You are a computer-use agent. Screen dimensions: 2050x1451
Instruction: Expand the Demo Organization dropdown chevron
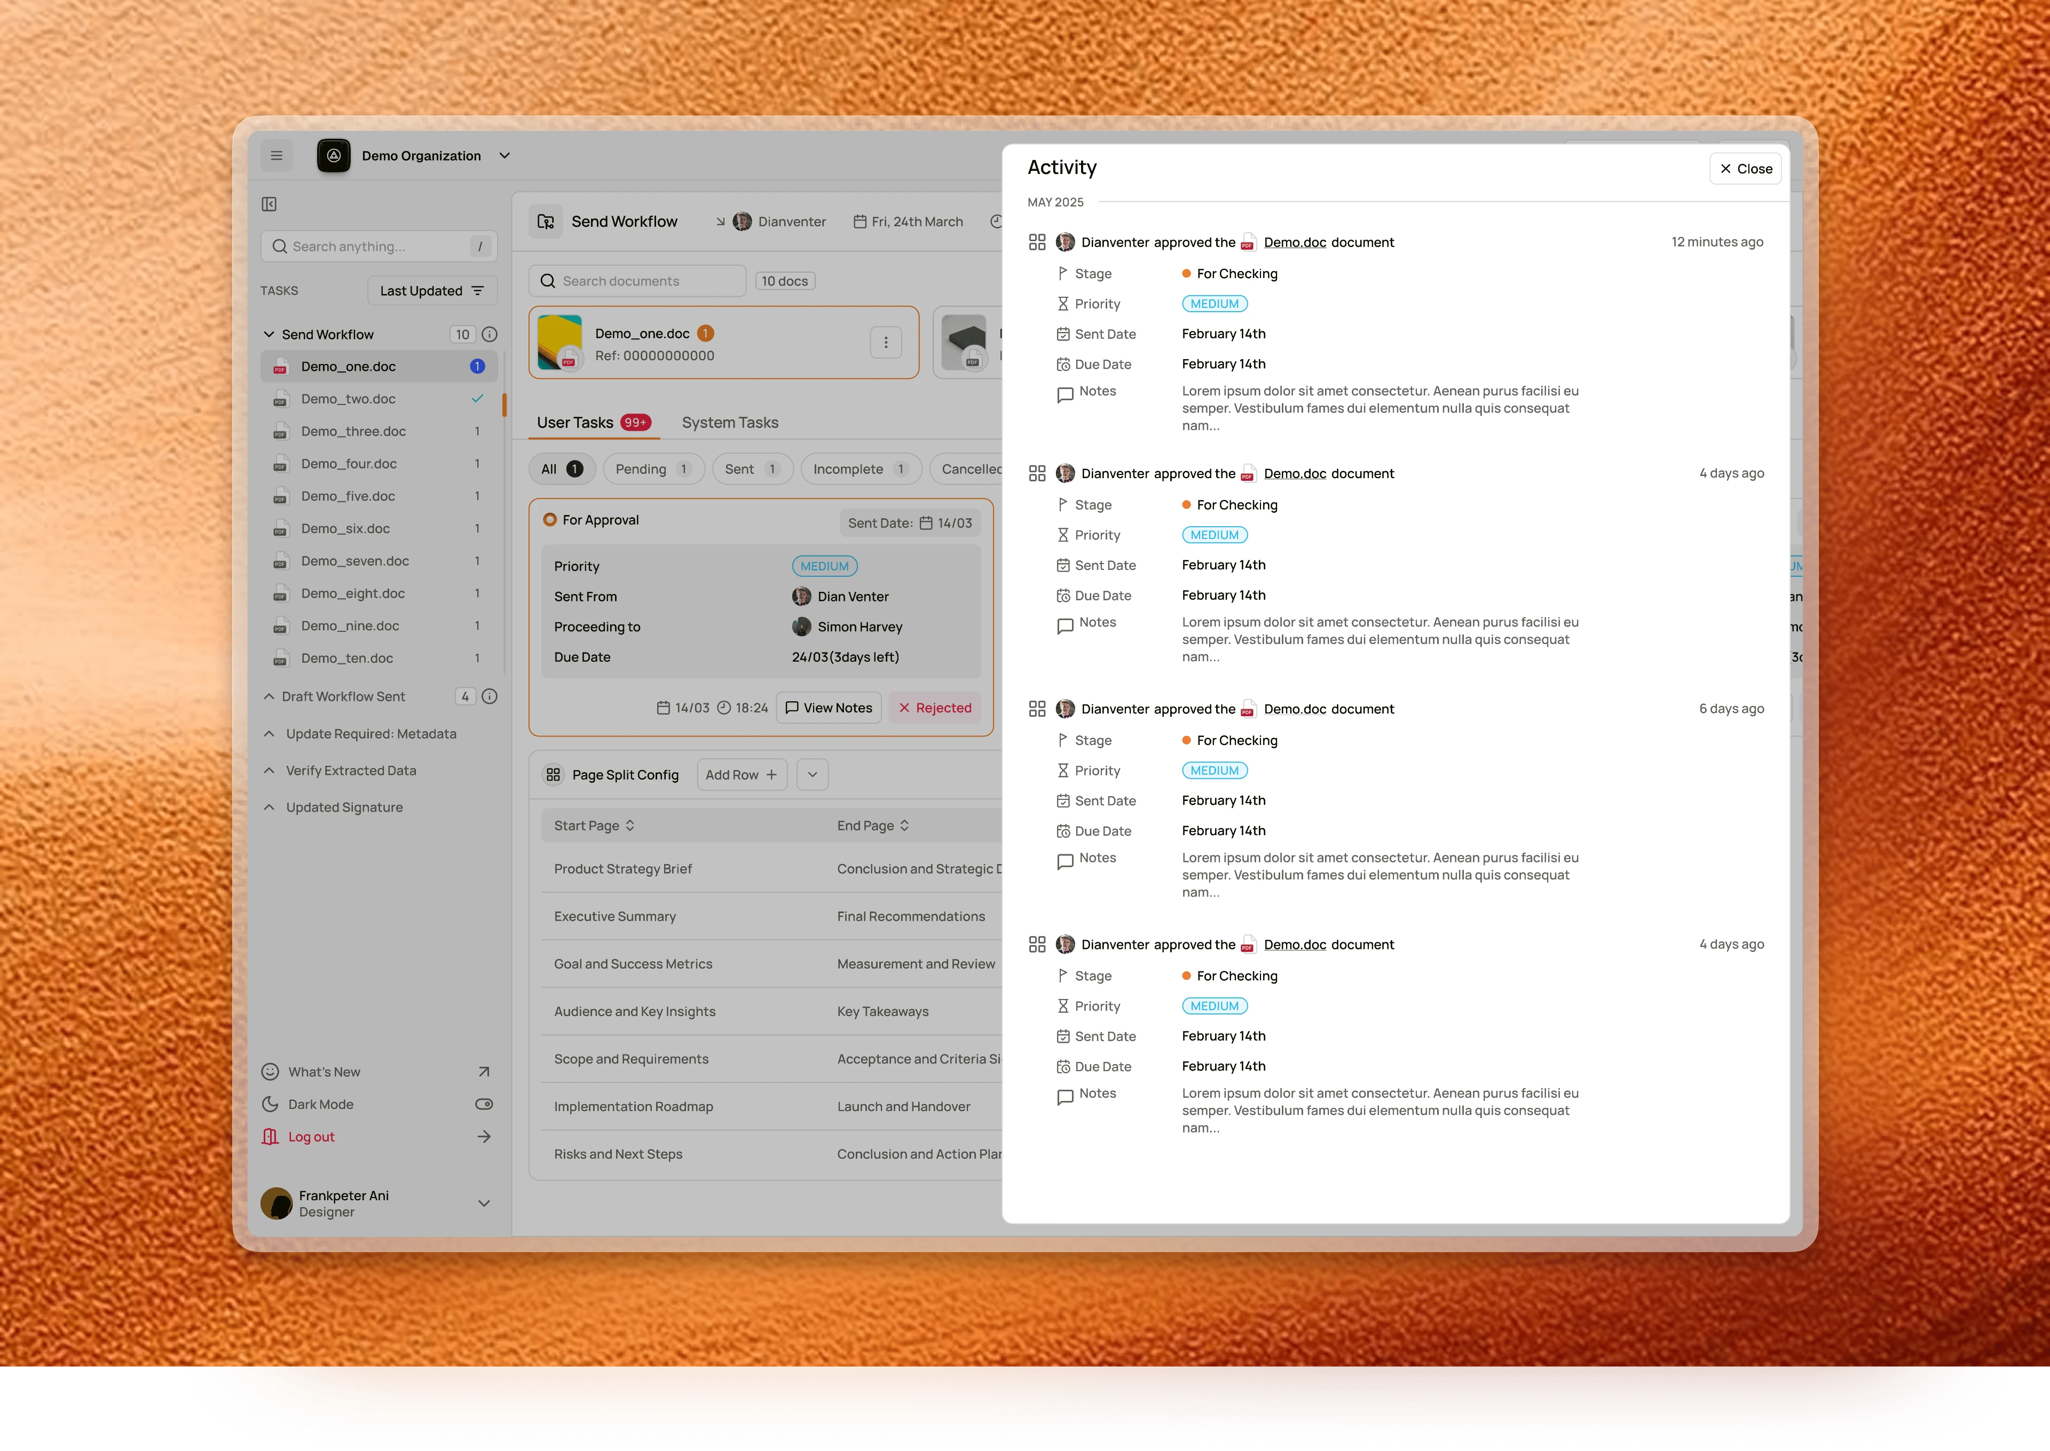click(505, 155)
